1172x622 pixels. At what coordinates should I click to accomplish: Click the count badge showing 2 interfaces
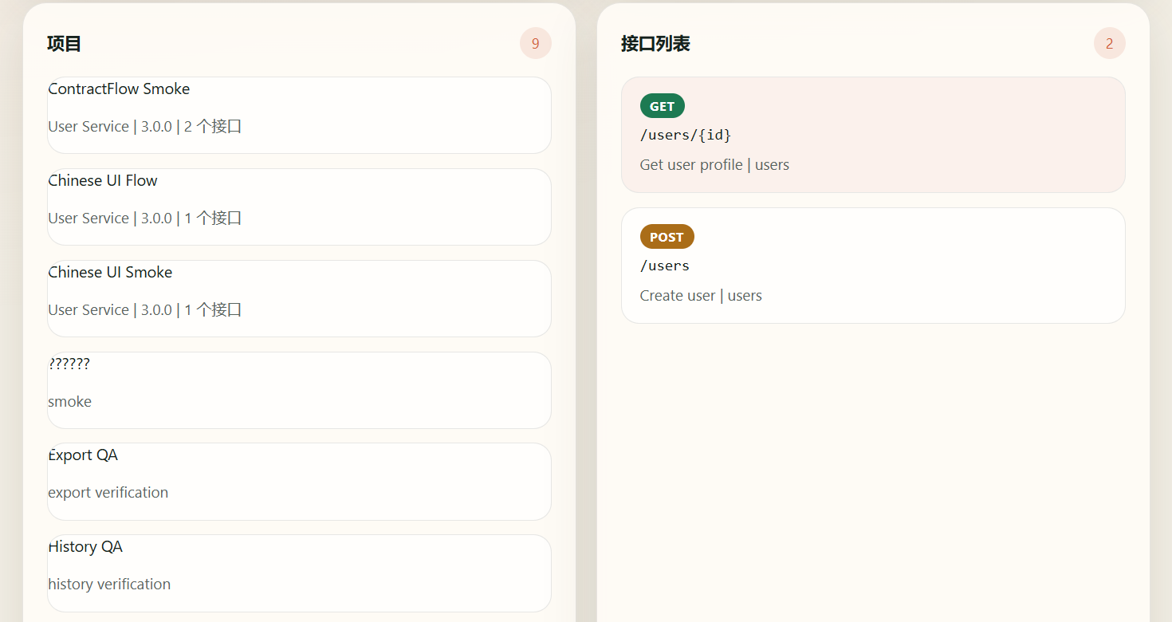(1109, 44)
